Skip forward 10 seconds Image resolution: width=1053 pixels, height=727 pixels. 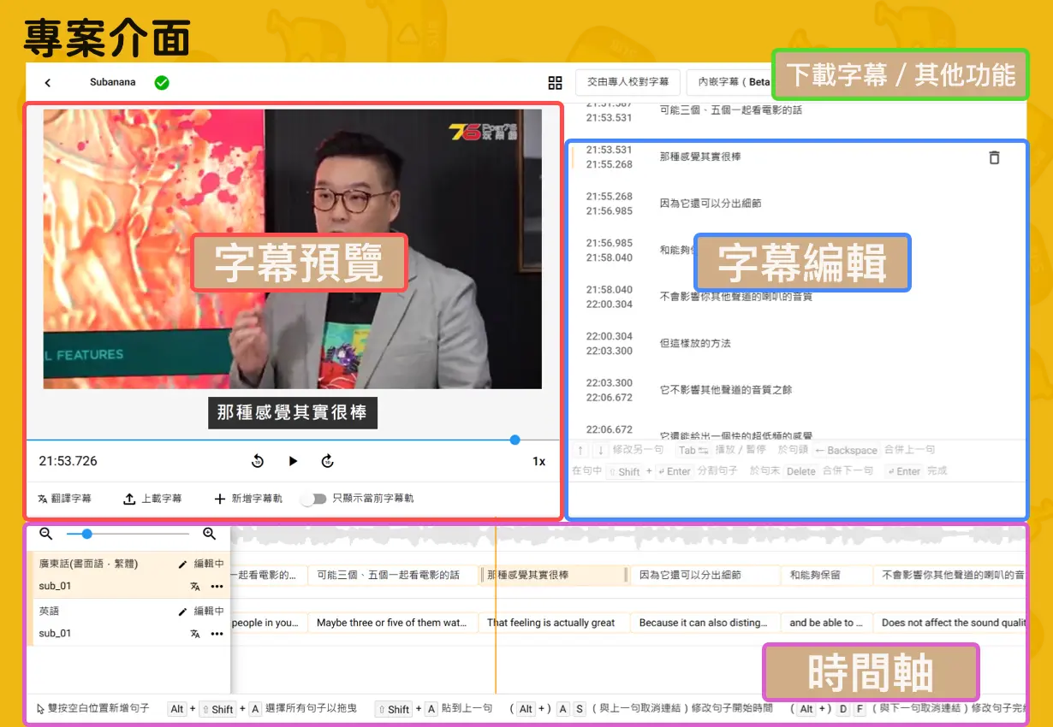point(327,461)
